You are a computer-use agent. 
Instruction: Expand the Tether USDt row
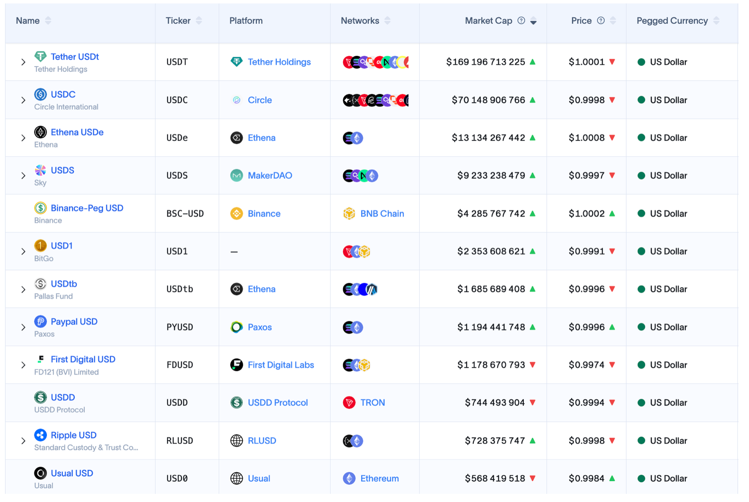pos(23,62)
